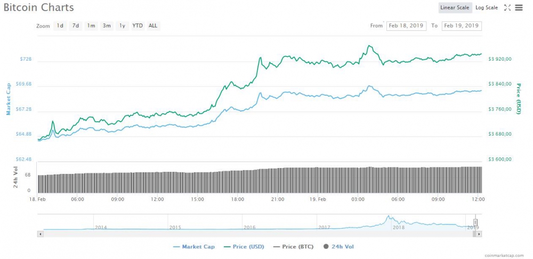
Task: Click the 19. Feb time axis label
Action: 319,199
